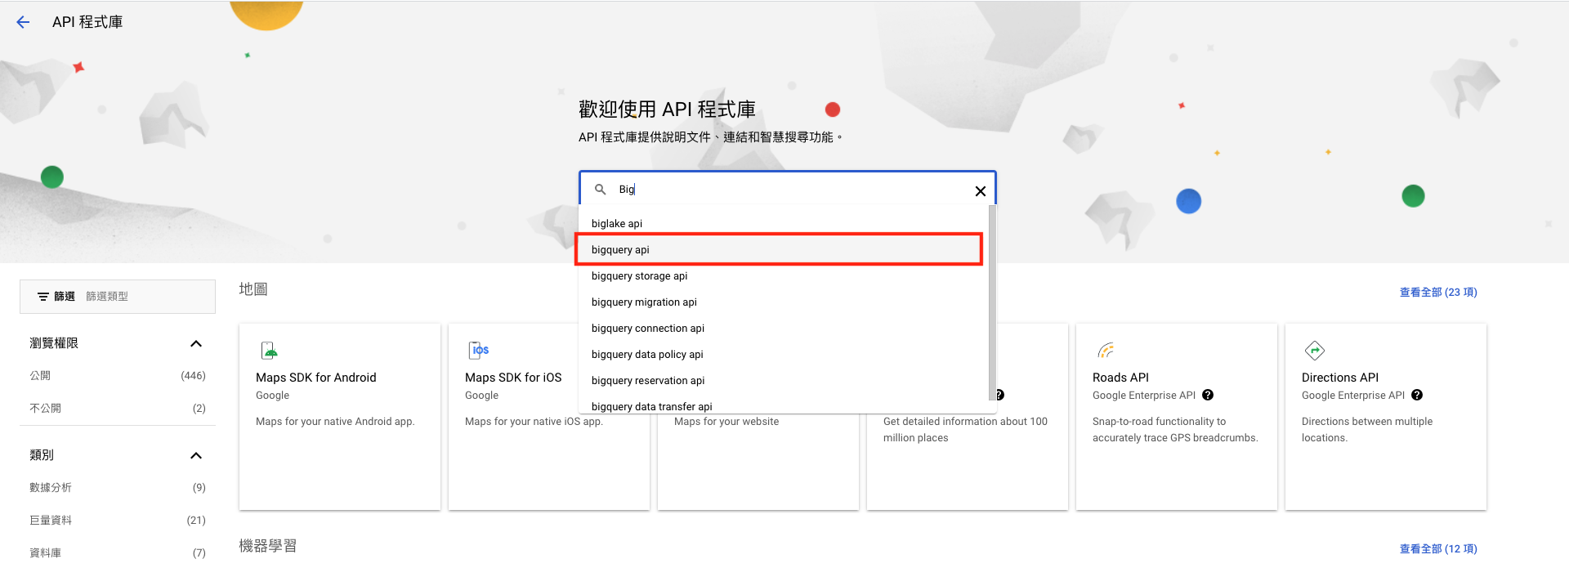Viewport: 1569px width, 568px height.
Task: Open the Maps SDK for Android card title
Action: click(x=316, y=378)
